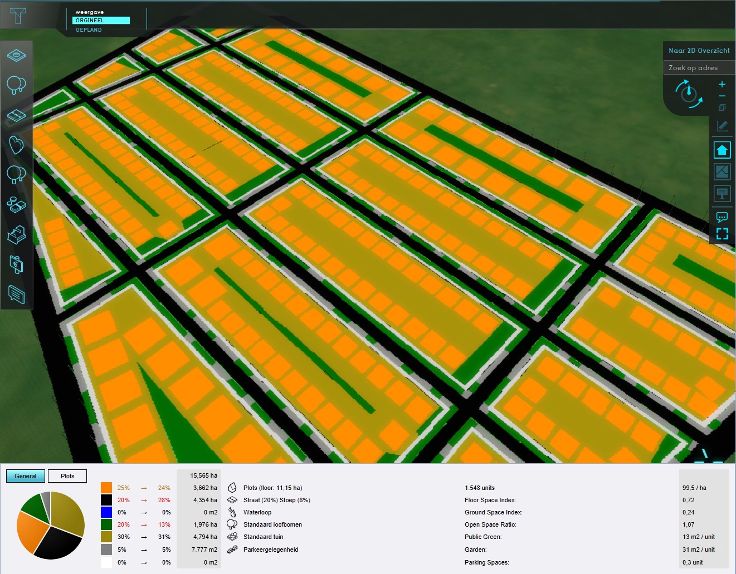
Task: Open the speech bubble chat icon
Action: click(x=722, y=217)
